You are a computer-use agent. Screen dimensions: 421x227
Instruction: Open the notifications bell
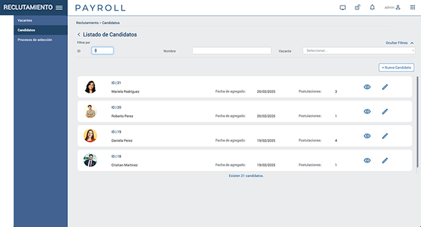(372, 8)
